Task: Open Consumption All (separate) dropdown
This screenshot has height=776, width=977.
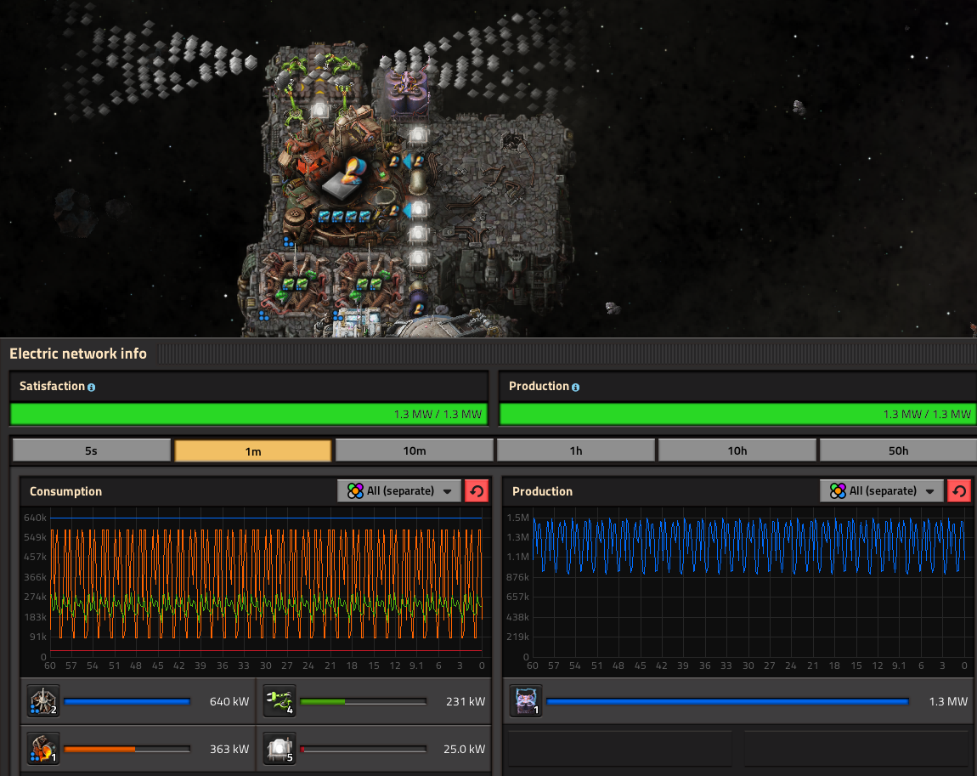Action: tap(399, 491)
